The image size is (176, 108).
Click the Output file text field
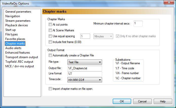85,68
